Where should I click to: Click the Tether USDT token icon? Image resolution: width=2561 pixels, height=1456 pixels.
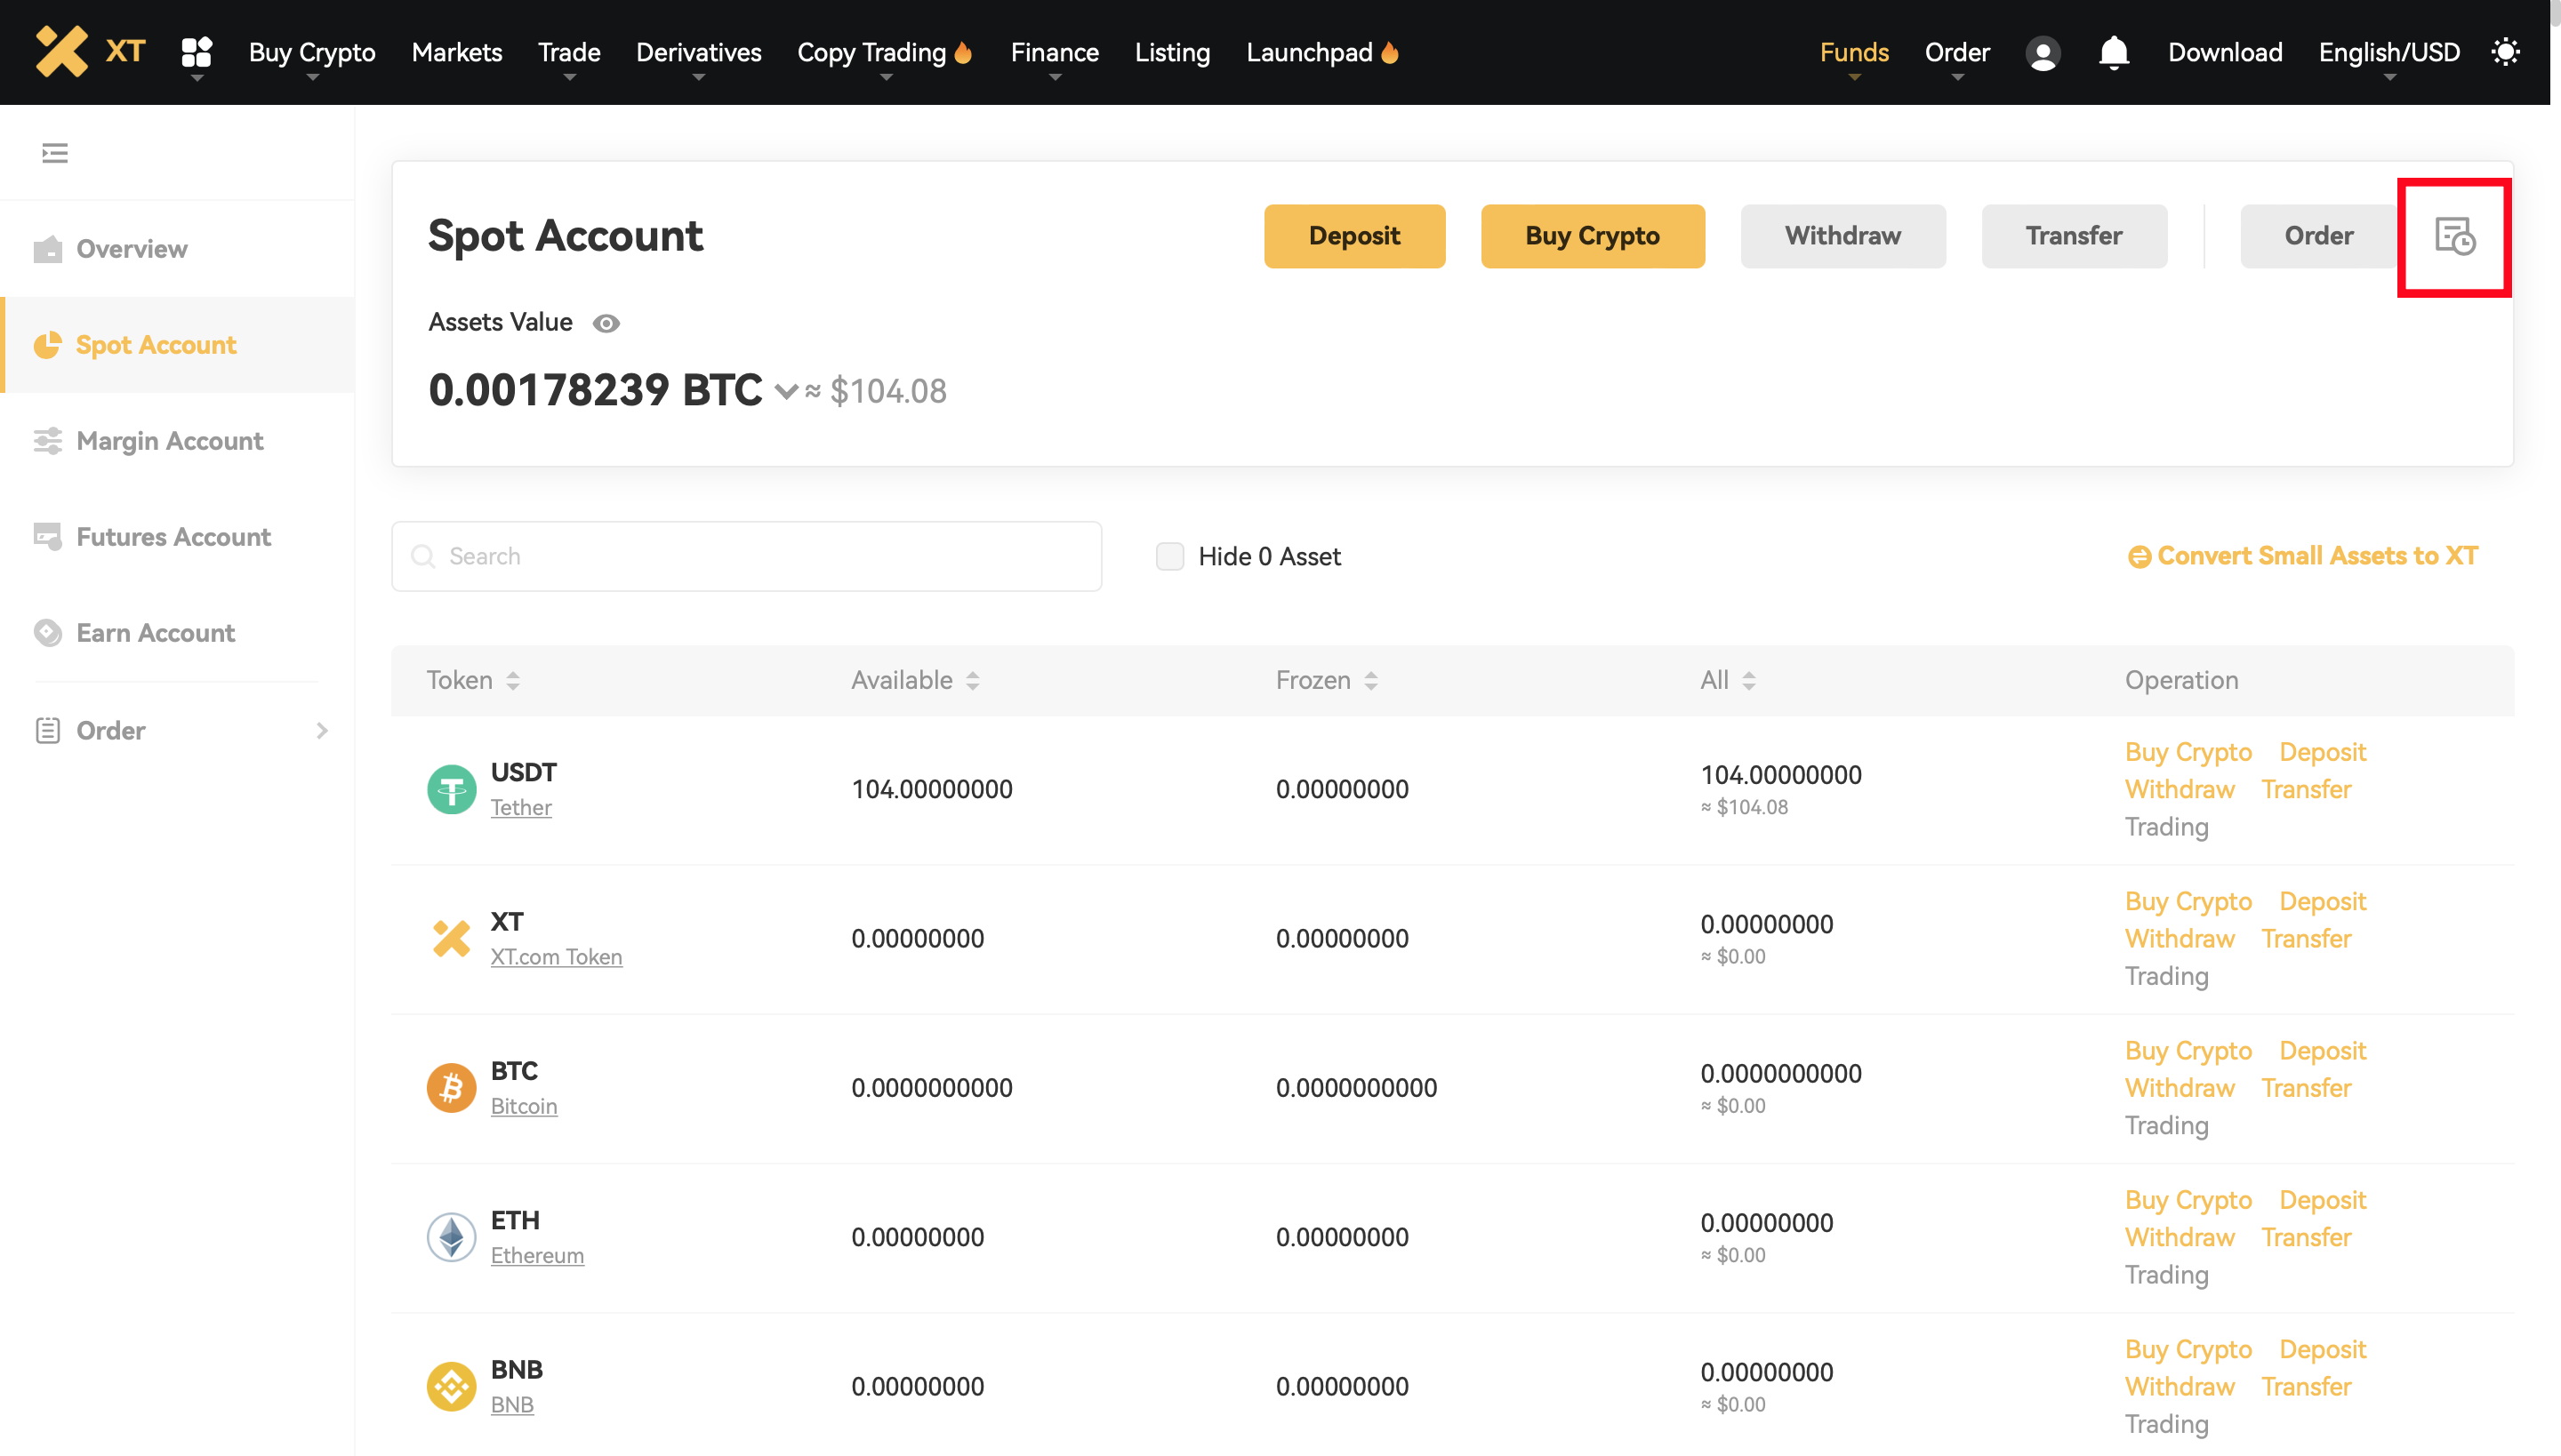[451, 789]
